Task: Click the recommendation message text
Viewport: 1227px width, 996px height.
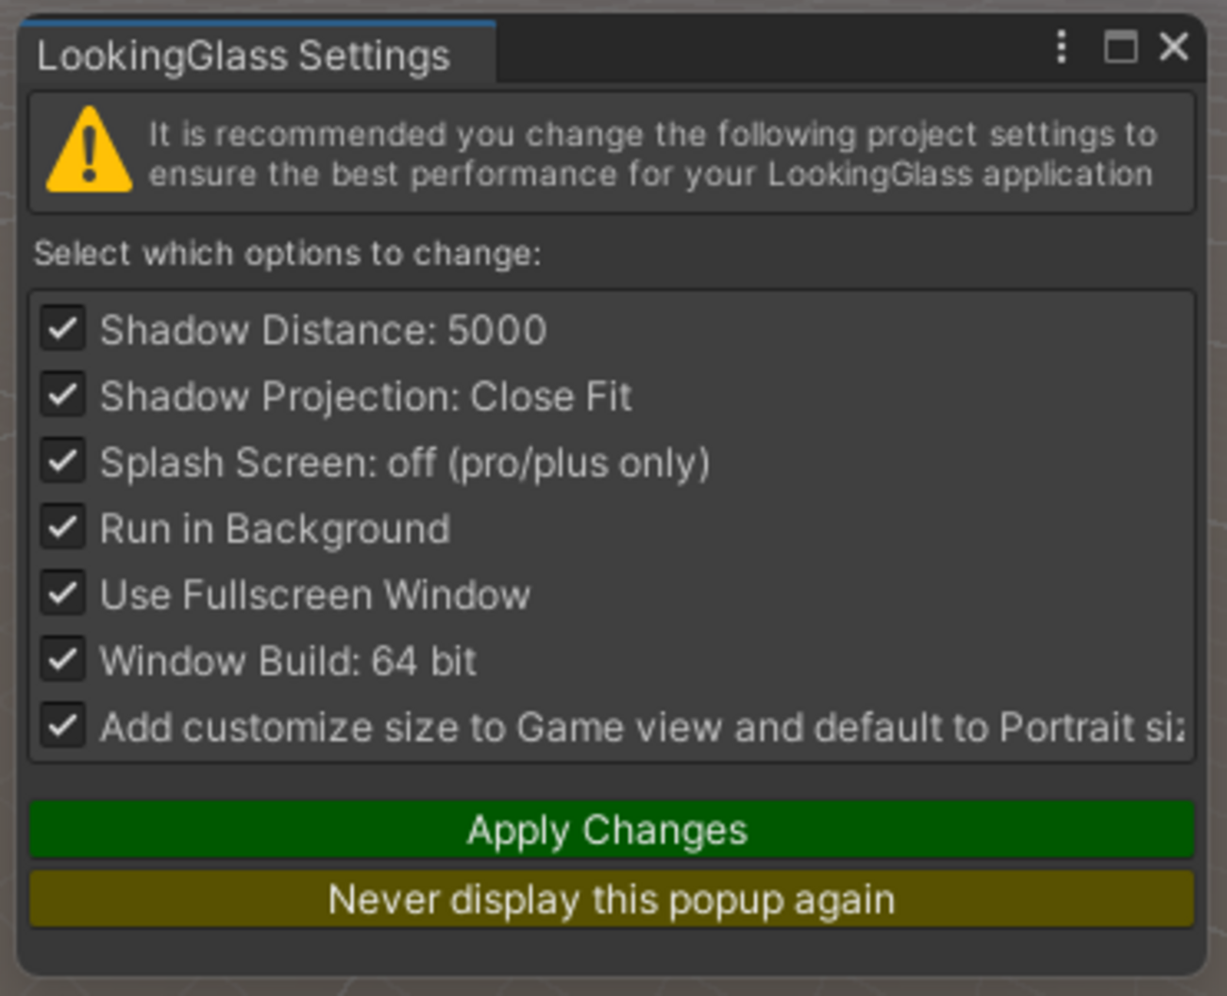Action: 651,154
